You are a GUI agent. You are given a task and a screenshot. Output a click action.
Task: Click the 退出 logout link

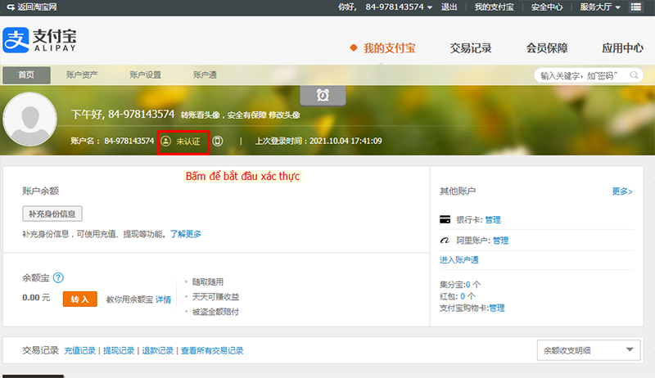point(449,7)
